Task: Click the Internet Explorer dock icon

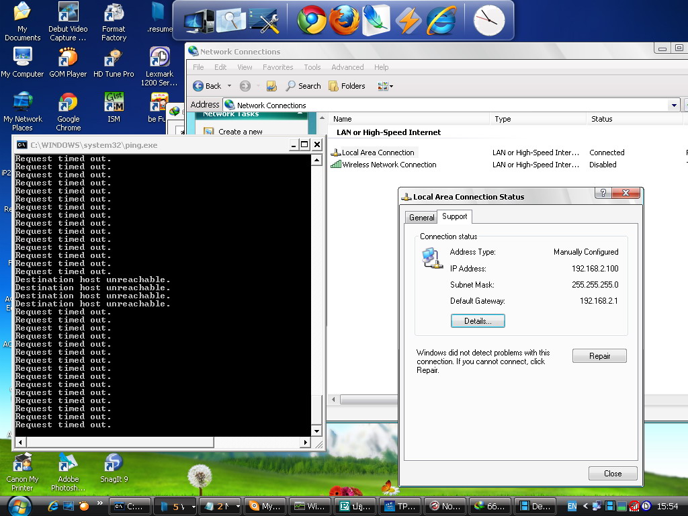Action: 441,20
